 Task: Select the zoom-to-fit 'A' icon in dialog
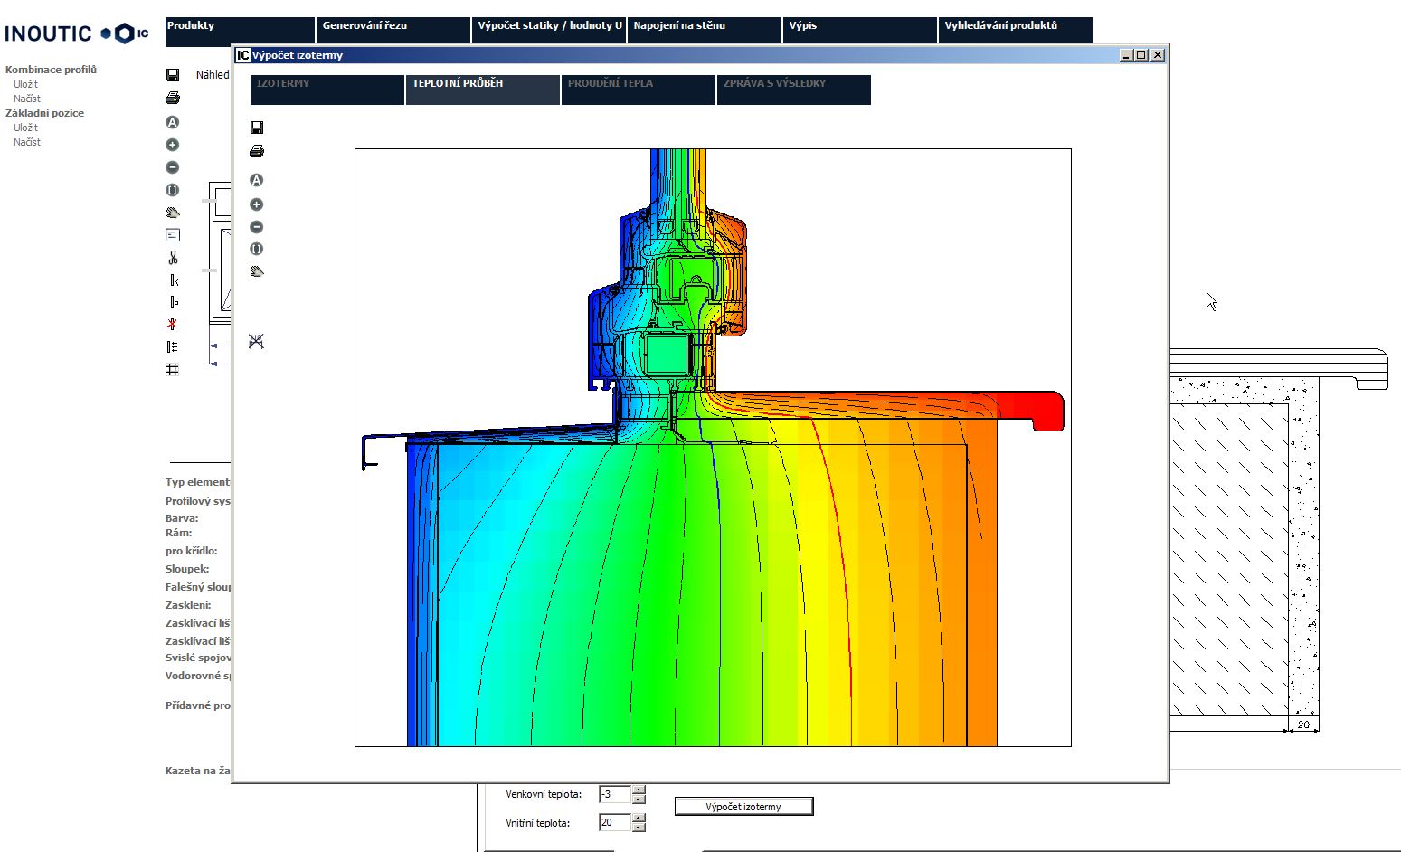click(257, 180)
